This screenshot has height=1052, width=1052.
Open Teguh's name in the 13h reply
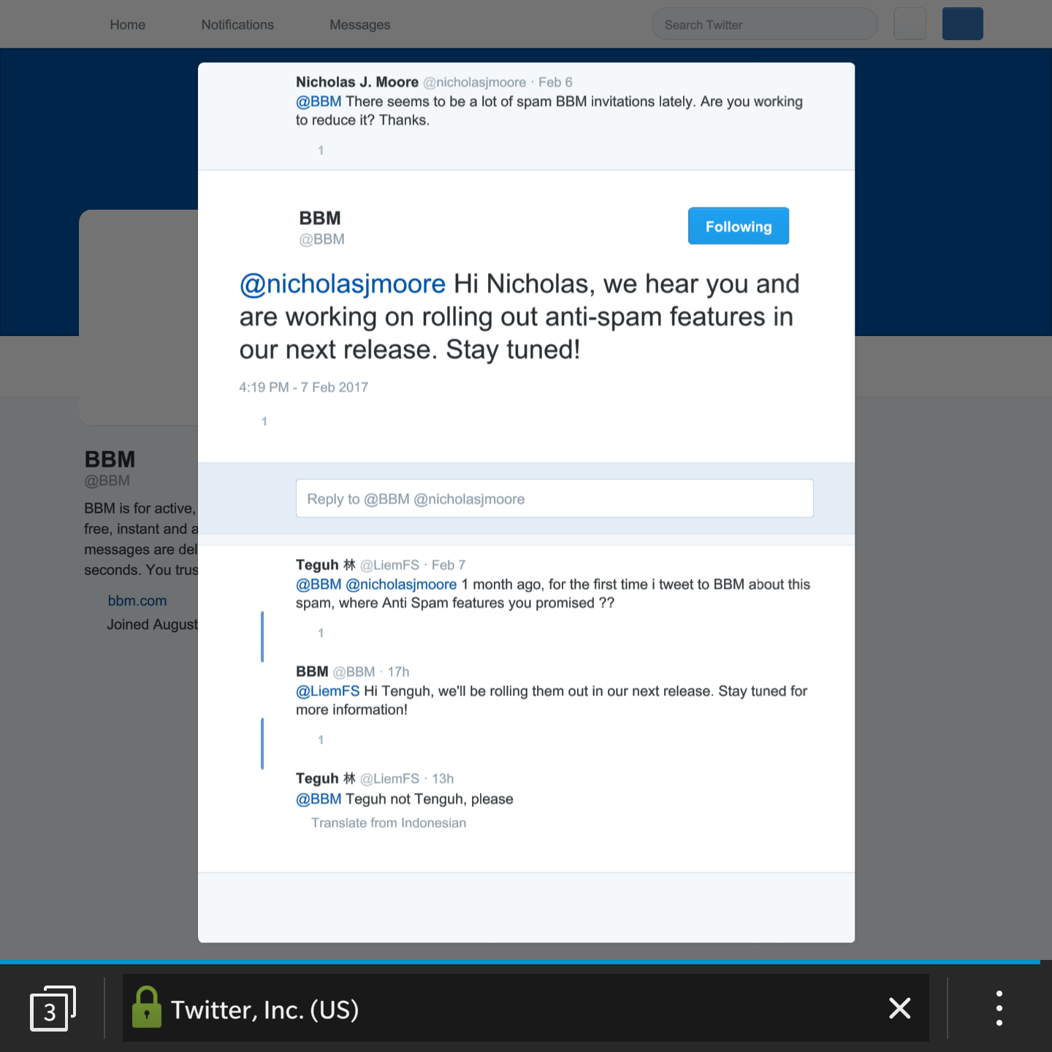(326, 778)
